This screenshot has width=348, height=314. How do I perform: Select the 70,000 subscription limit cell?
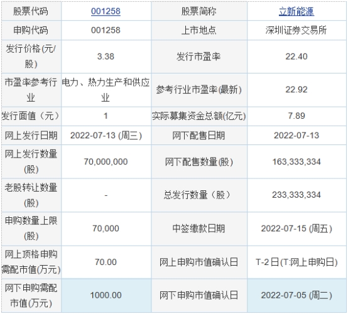click(106, 229)
